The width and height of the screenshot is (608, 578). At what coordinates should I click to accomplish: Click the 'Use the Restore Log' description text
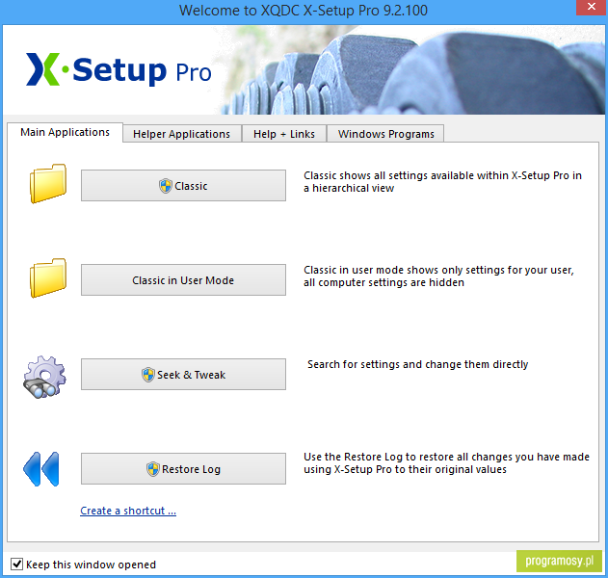tap(446, 462)
